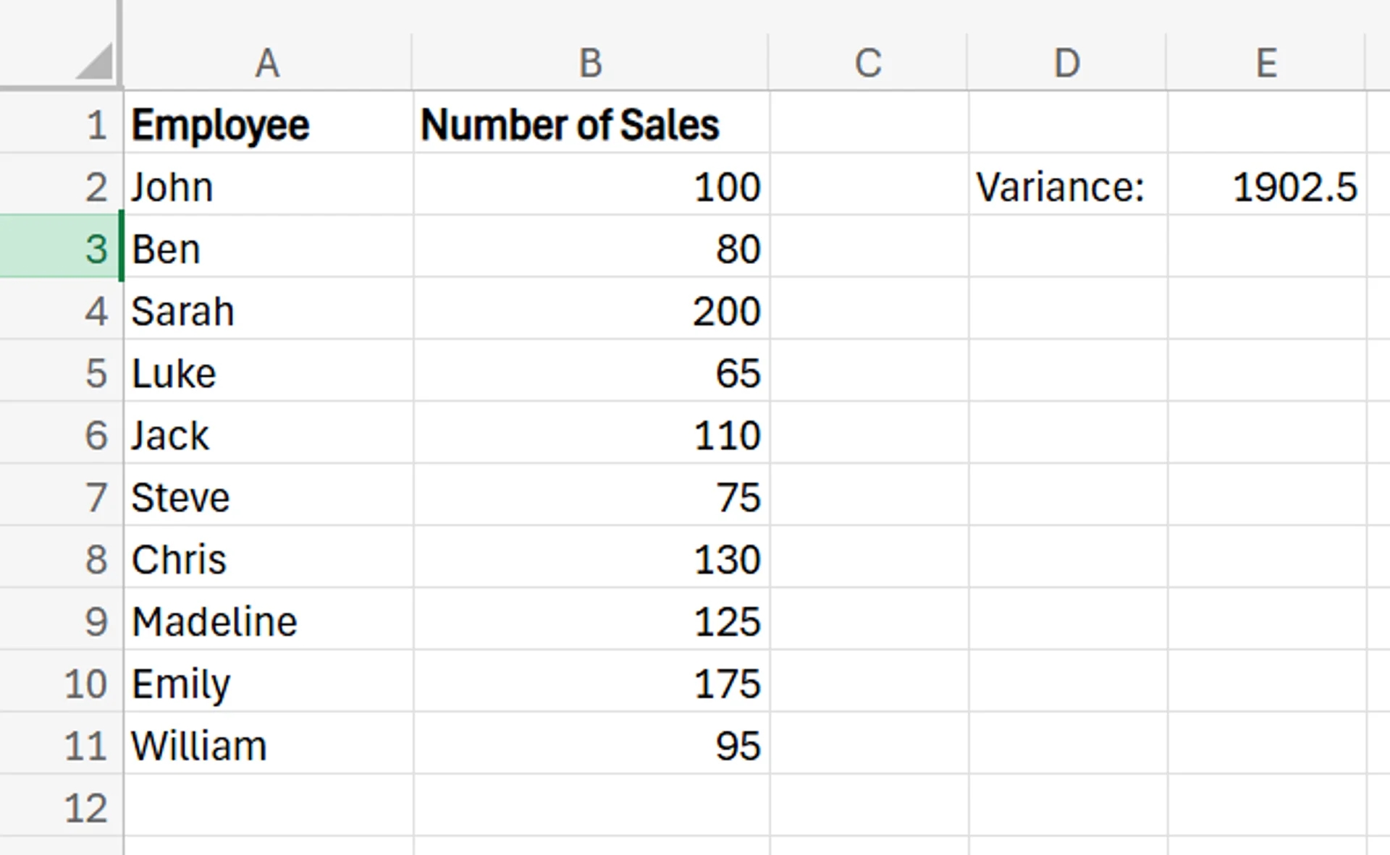Select column header B
1390x855 pixels.
590,61
